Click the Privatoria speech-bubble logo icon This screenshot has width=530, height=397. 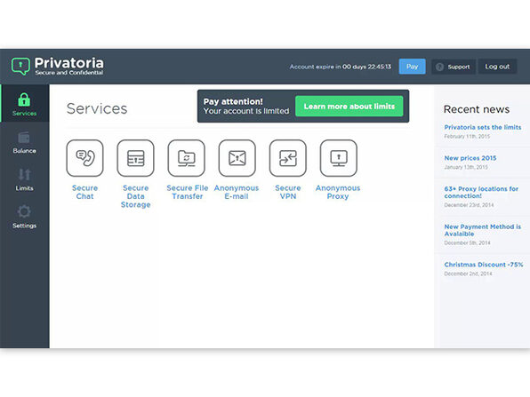click(20, 66)
